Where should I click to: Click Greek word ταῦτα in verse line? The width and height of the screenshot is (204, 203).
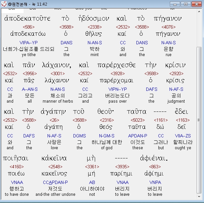click(x=137, y=112)
